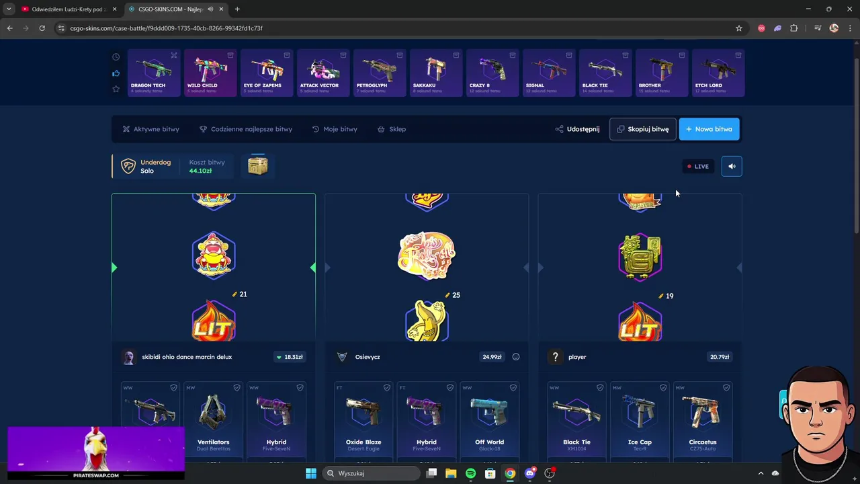860x484 pixels.
Task: Mute the CSGO-SKINS tab audio icon
Action: tap(210, 9)
